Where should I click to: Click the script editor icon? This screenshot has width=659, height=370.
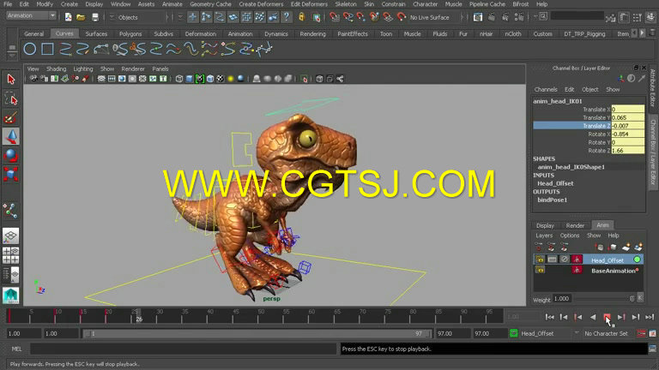[x=652, y=349]
